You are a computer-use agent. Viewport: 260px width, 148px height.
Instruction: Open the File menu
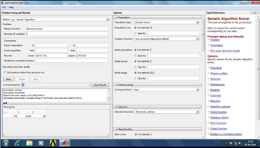click(x=4, y=7)
